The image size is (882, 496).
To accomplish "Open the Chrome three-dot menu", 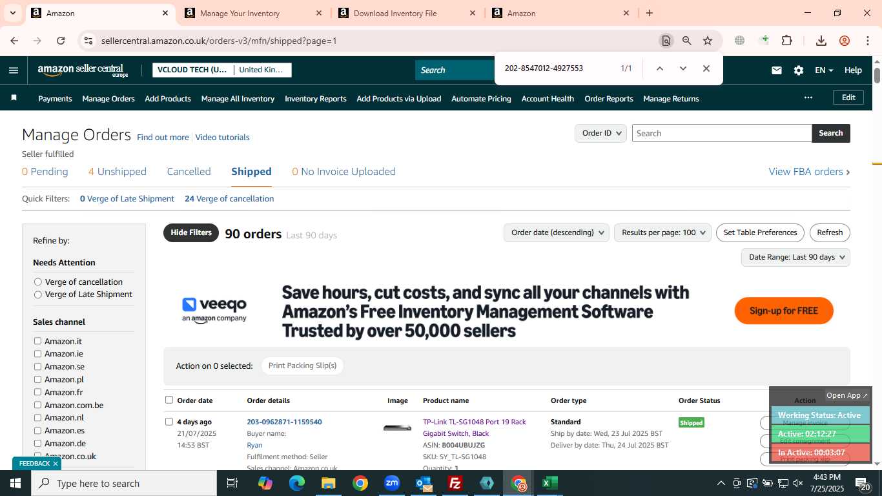I will [x=868, y=41].
